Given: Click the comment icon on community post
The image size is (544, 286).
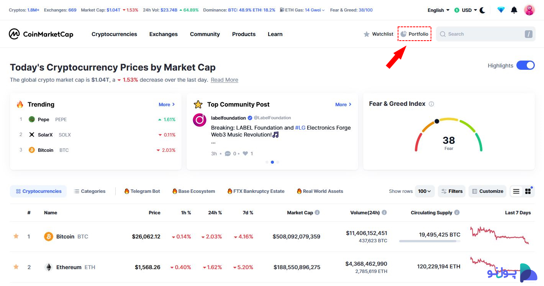Looking at the screenshot, I should pos(228,154).
